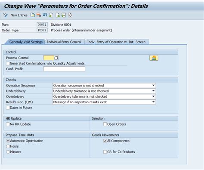The image size is (204, 170).
Task: Expand the Operation Sequence dropdown
Action: (153, 85)
